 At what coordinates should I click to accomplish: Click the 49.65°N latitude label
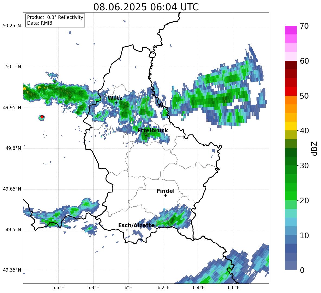[x=12, y=189]
